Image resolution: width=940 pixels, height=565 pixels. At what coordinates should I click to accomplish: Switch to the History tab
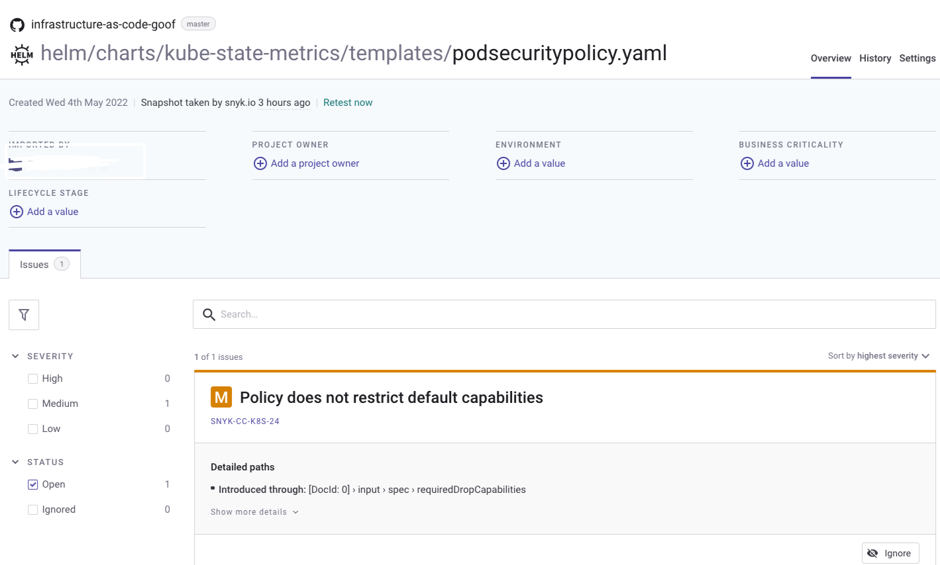point(875,58)
